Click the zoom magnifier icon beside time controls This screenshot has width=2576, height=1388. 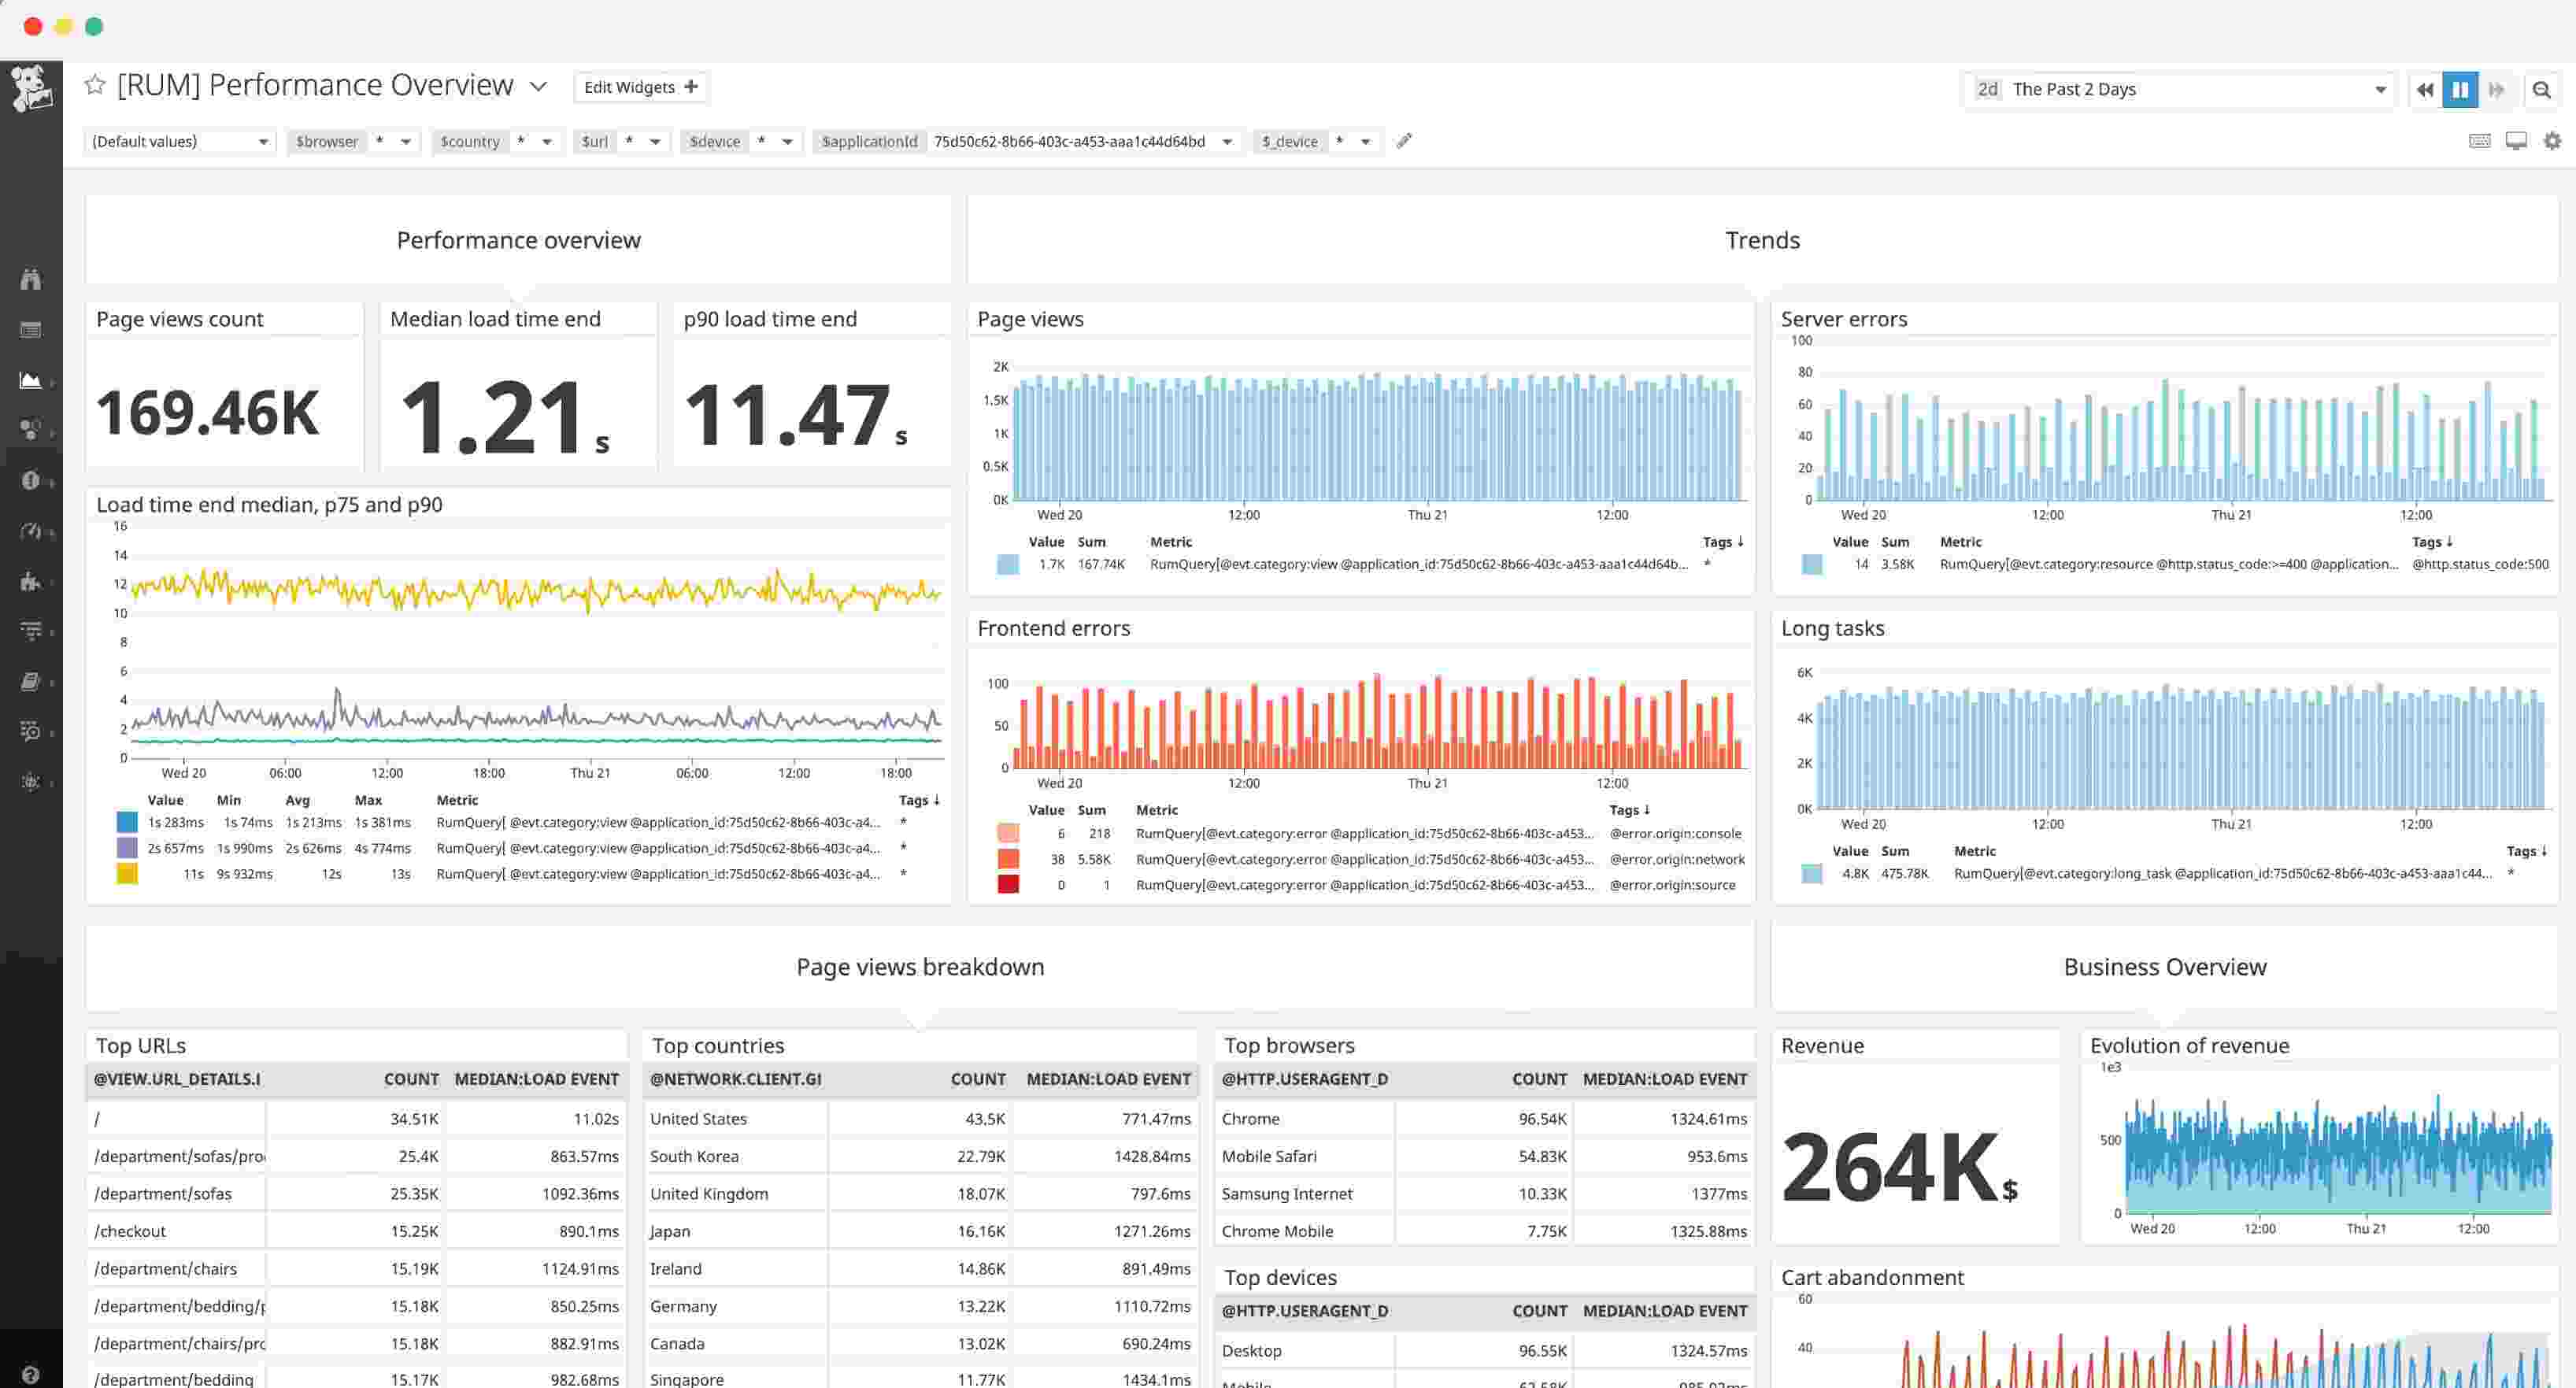[2542, 89]
